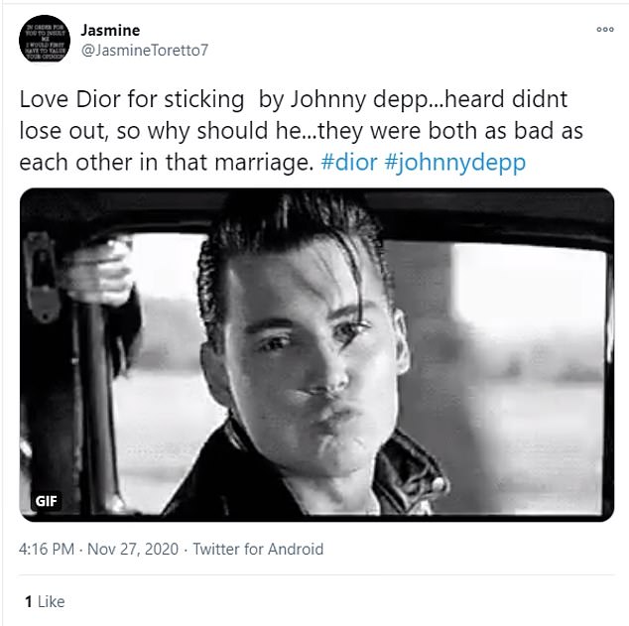This screenshot has height=626, width=629.
Task: Open the Twitter for Android source link
Action: 258,549
